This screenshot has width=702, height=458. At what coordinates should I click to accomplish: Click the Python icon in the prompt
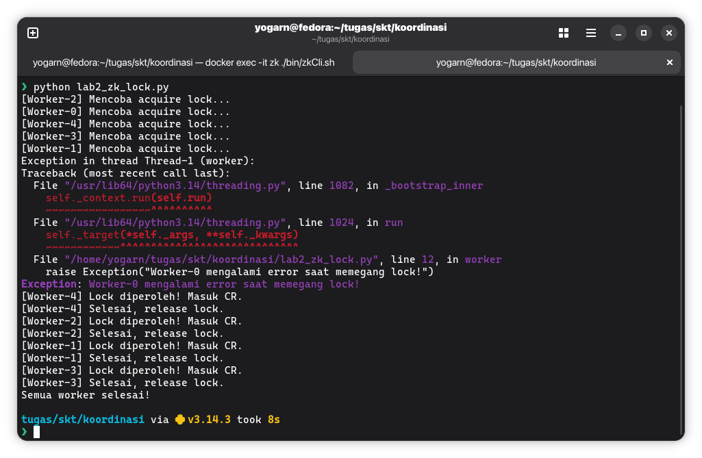[x=180, y=420]
